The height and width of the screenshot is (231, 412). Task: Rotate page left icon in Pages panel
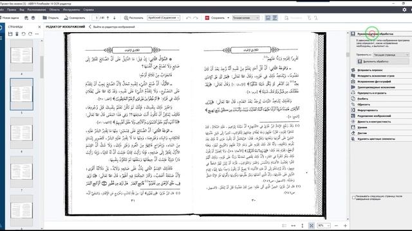24,34
